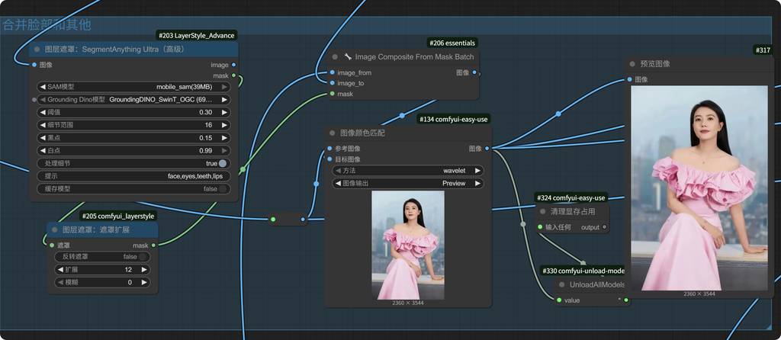The height and width of the screenshot is (340, 781).
Task: Collapse the 遮罩扩展 node using its title dot
Action: point(54,229)
